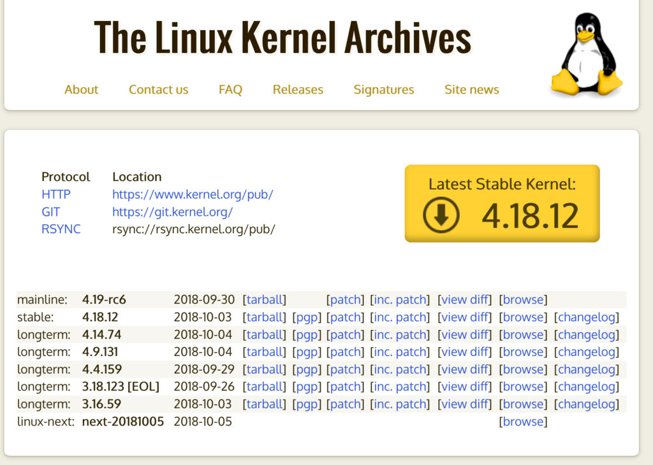This screenshot has width=653, height=465.
Task: Download longterm 4.4.159 tarball
Action: (x=265, y=369)
